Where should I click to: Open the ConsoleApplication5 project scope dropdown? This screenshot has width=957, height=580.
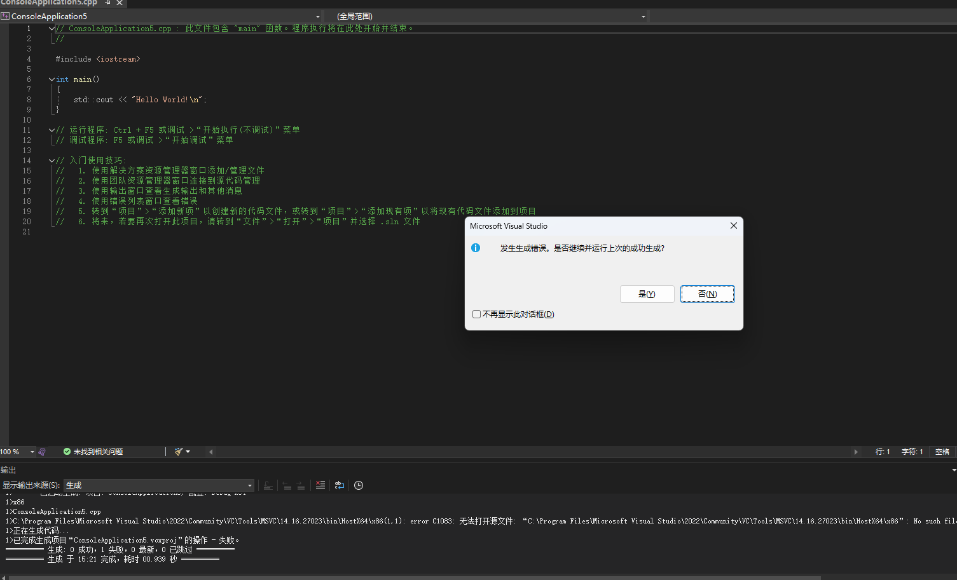point(317,17)
